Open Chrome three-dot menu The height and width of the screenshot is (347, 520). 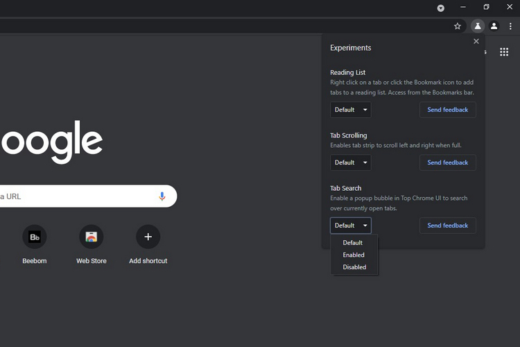[510, 26]
